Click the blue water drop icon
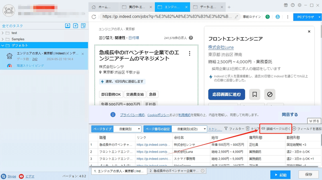This screenshot has width=322, height=180. click(x=278, y=17)
